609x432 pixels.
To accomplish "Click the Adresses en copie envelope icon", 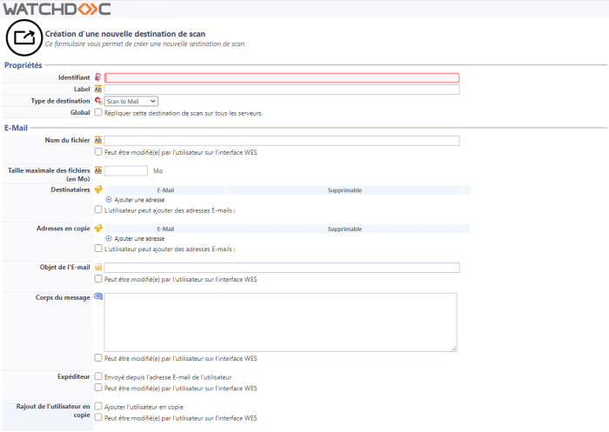I will point(98,228).
